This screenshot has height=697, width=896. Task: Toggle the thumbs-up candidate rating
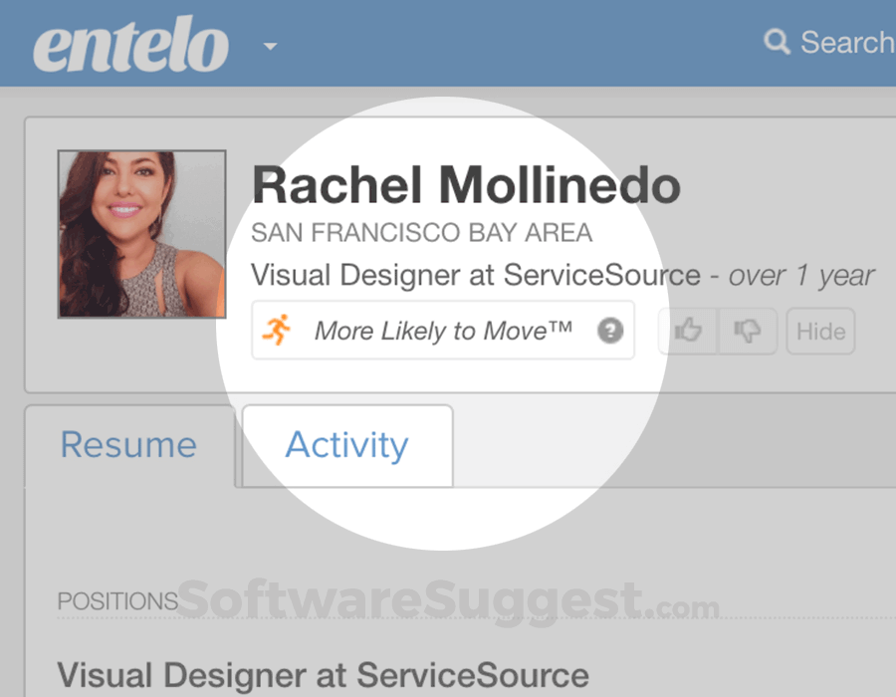point(689,331)
